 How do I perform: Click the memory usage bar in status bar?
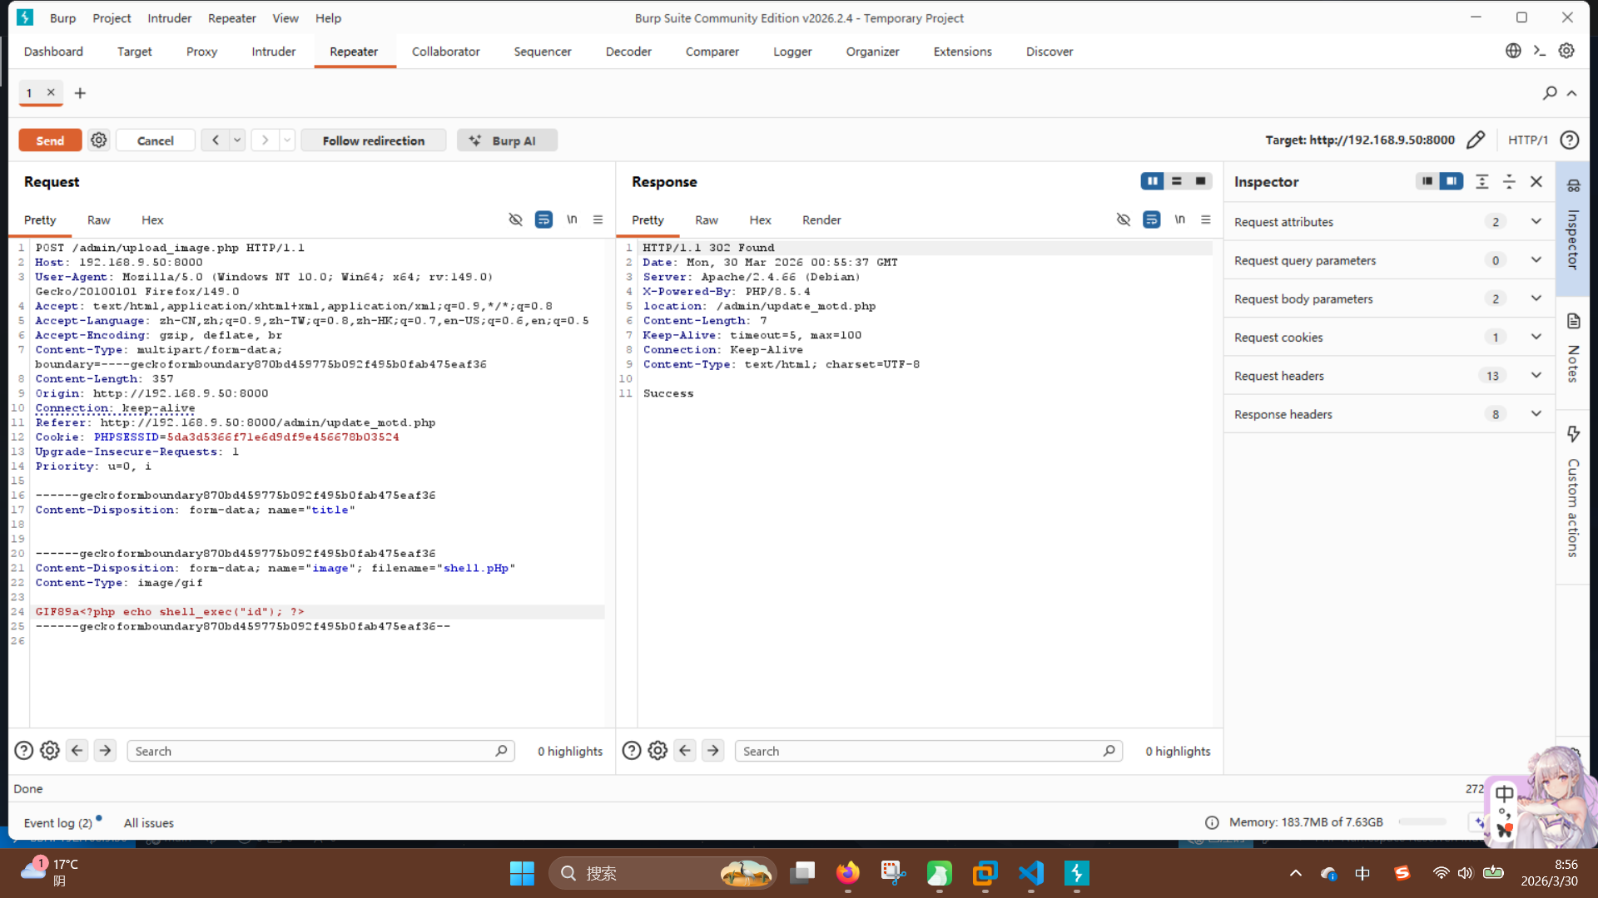pyautogui.click(x=1422, y=822)
